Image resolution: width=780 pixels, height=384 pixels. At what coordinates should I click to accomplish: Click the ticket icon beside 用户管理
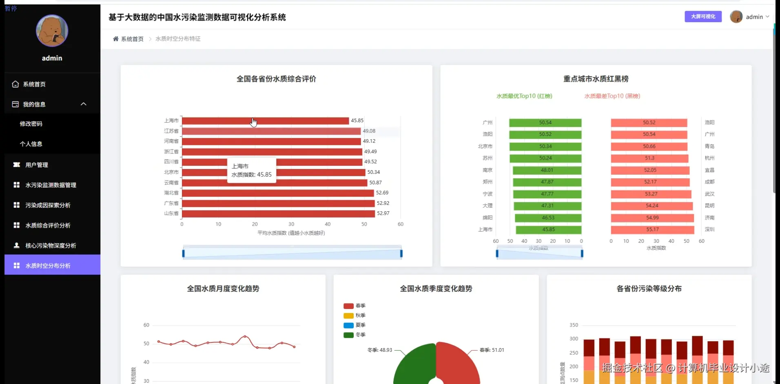(x=16, y=165)
